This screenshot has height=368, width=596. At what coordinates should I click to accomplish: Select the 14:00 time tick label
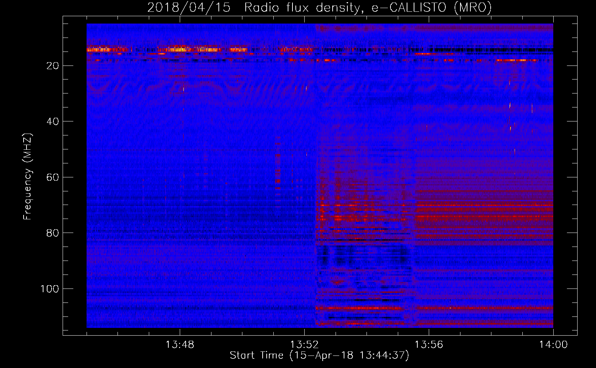553,345
